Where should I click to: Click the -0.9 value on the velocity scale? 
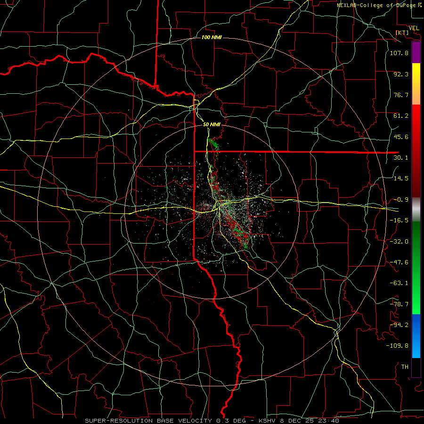pos(401,200)
